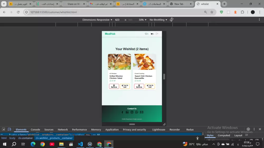Select the Layout styles tab
This screenshot has height=148, width=264.
[238, 135]
